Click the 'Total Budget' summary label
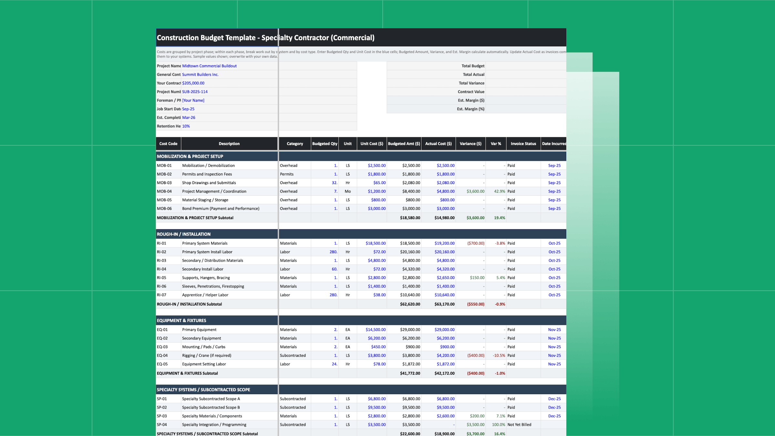The image size is (775, 436). pos(473,66)
